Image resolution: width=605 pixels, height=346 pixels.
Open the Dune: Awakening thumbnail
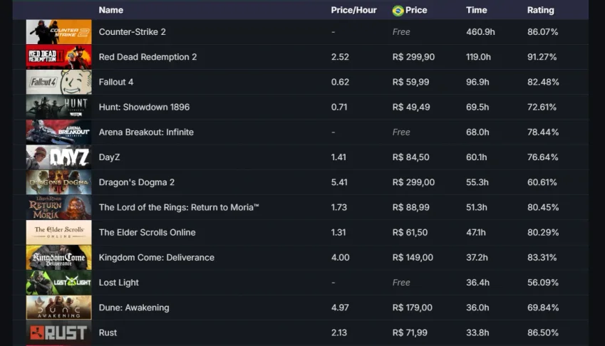[x=59, y=308]
